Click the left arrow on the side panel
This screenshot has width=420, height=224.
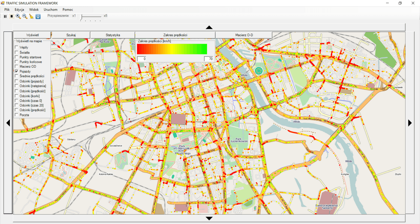(x=8, y=123)
